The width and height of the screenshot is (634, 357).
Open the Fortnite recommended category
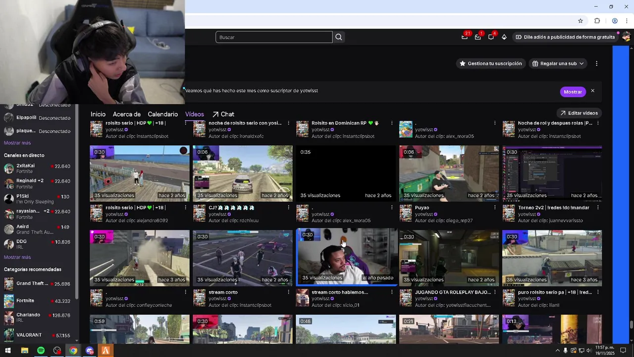click(x=37, y=301)
